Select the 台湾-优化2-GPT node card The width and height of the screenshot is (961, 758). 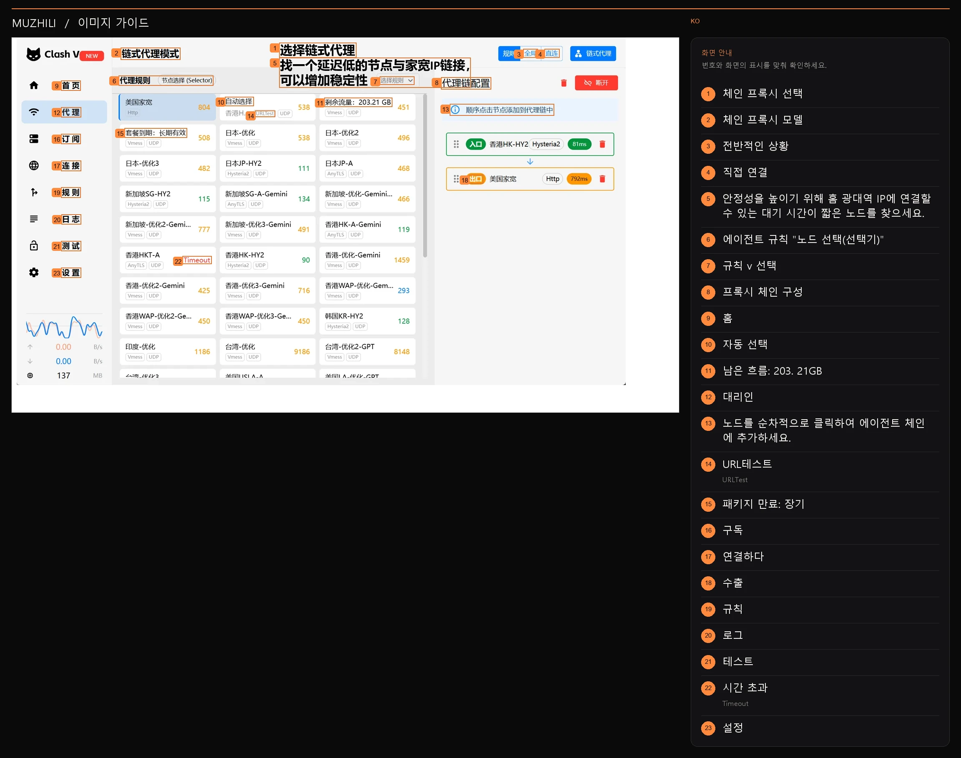[367, 351]
